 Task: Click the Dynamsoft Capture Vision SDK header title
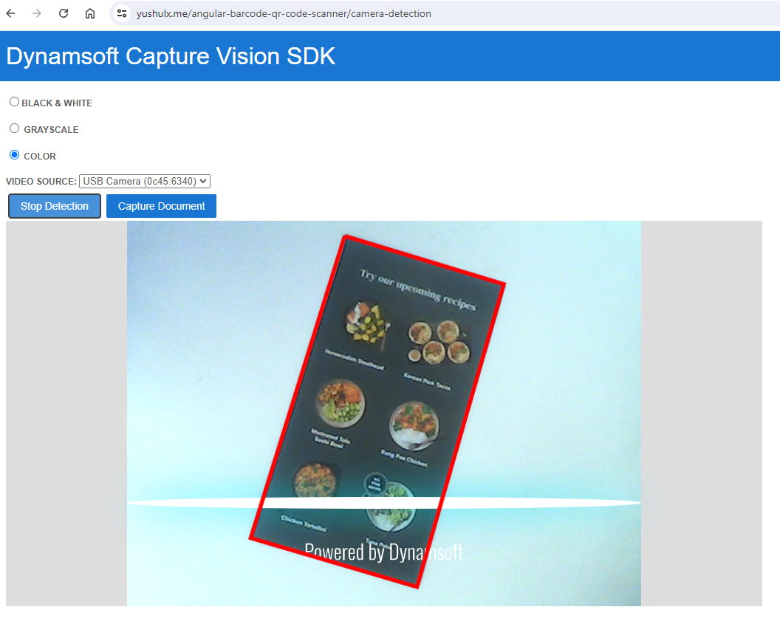(171, 56)
